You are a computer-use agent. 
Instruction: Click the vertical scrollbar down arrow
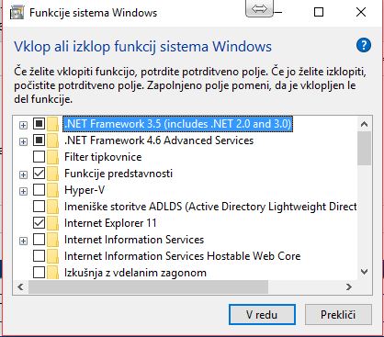point(365,272)
